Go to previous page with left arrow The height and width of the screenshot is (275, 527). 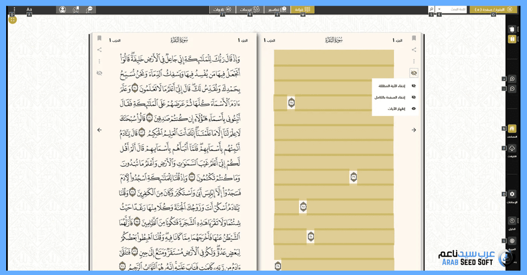pos(99,130)
